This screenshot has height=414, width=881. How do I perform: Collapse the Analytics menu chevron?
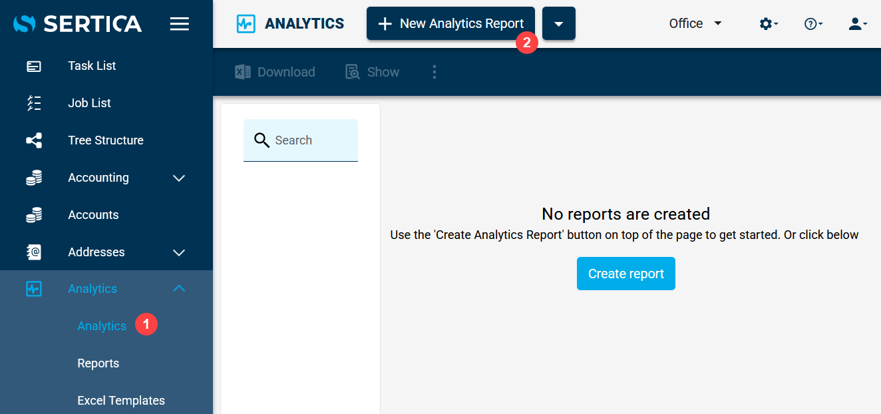179,289
